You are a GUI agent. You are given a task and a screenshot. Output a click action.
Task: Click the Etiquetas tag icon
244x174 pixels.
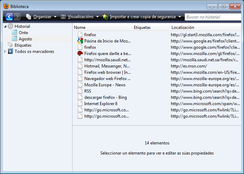point(10,45)
